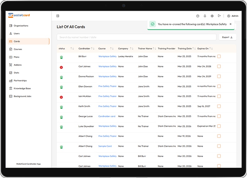Click the 'Mar 24, 2029' expiry cell
The height and width of the screenshot is (178, 247).
[204, 76]
